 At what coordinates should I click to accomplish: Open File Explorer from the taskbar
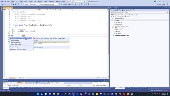click(x=54, y=94)
